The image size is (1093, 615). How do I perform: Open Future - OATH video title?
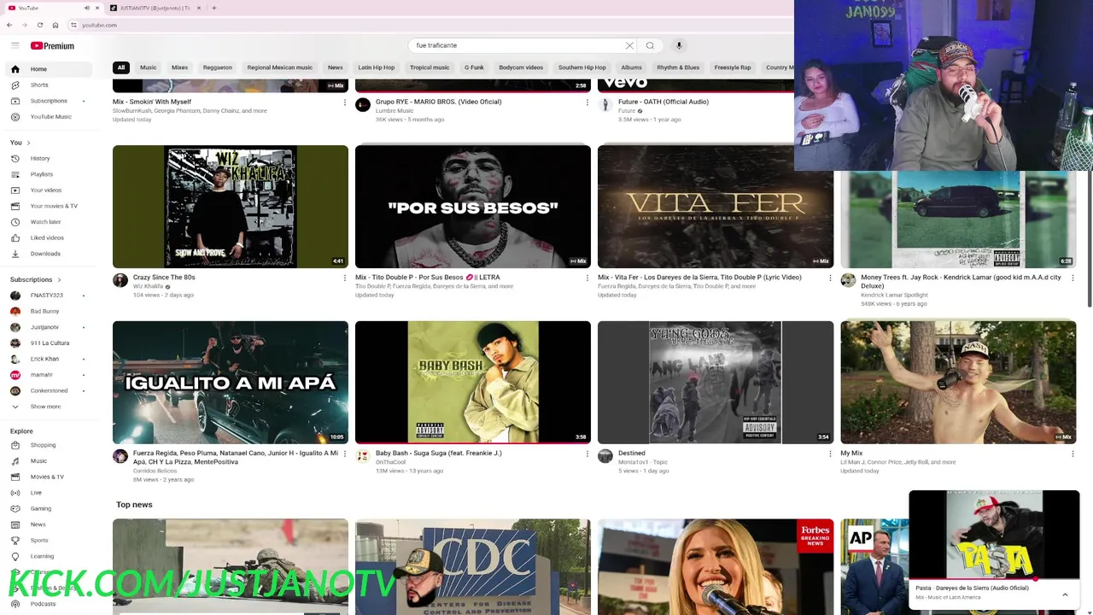pyautogui.click(x=663, y=102)
